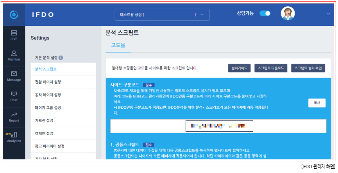Viewport: 338px width, 173px height.
Task: Click the 필수 badge next to 사이트 구분코드
Action: 149,85
